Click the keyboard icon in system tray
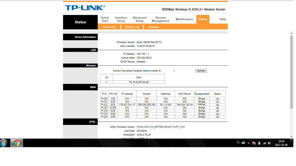The width and height of the screenshot is (296, 166). (243, 143)
